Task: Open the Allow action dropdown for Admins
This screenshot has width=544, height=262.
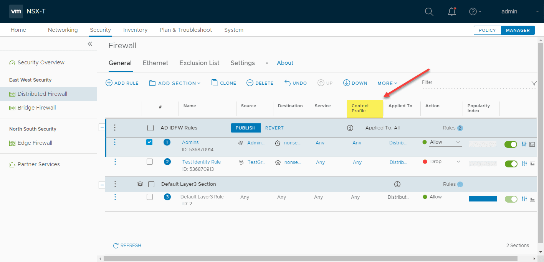Action: tap(446, 142)
